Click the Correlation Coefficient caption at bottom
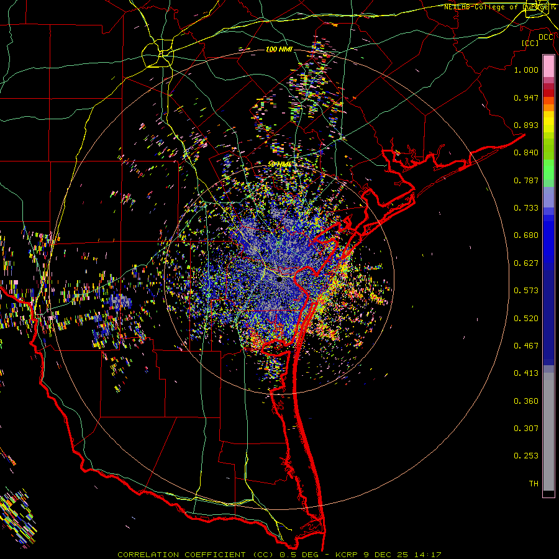This screenshot has height=559, width=559. pos(279,555)
